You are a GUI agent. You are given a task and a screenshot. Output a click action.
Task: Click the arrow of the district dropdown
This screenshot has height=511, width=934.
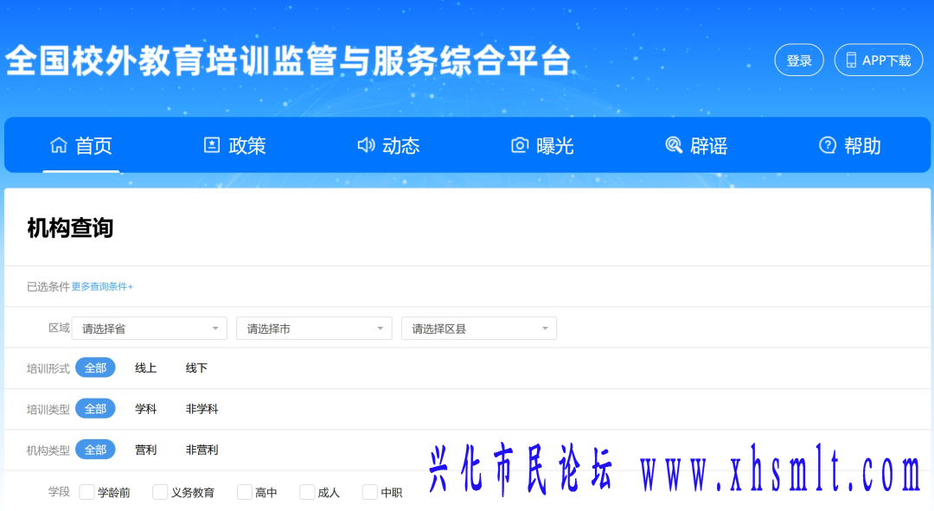(x=545, y=329)
